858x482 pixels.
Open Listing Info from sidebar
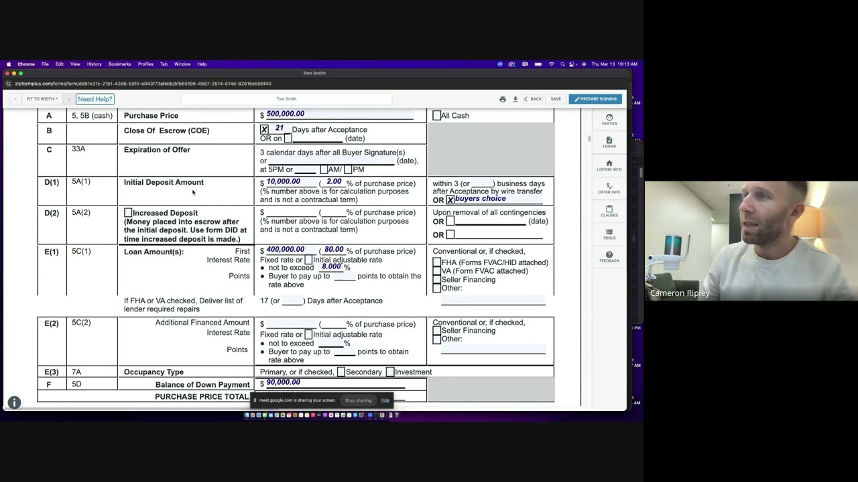tap(609, 165)
